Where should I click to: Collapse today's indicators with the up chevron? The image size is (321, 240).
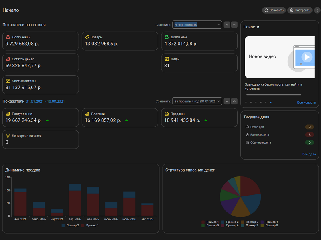pyautogui.click(x=234, y=25)
